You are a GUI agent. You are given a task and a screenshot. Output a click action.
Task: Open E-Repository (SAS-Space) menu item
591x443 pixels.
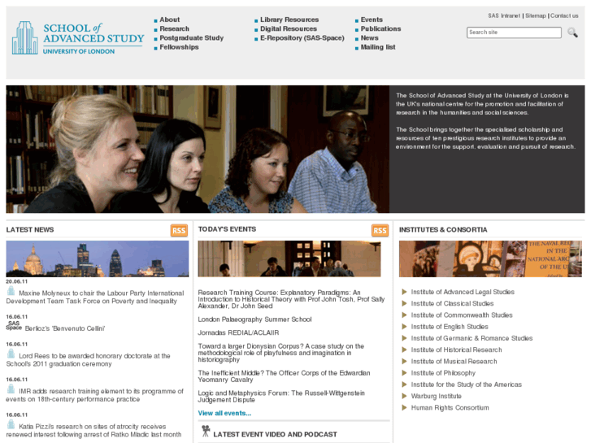tap(302, 37)
